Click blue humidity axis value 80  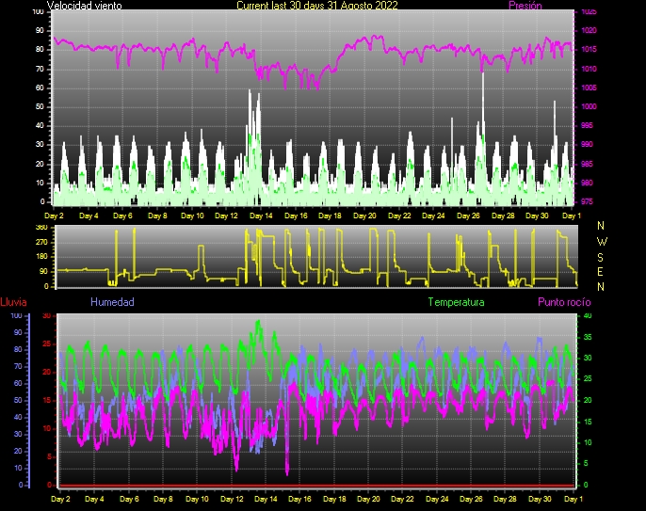[x=18, y=349]
